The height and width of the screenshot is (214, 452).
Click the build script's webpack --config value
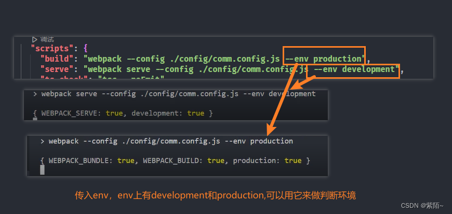225,59
